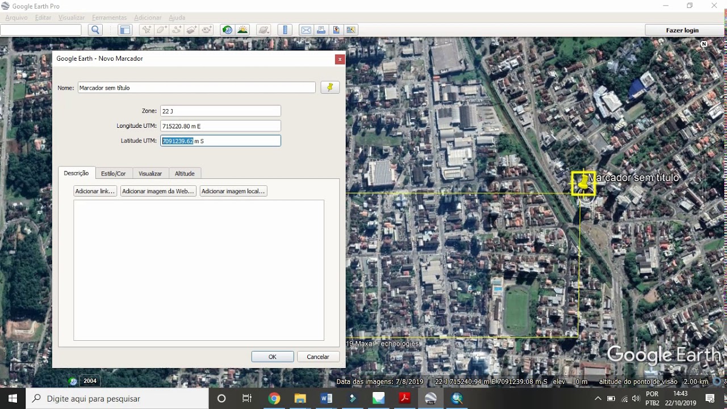The width and height of the screenshot is (727, 409).
Task: Confirm the placemark with OK
Action: (273, 357)
